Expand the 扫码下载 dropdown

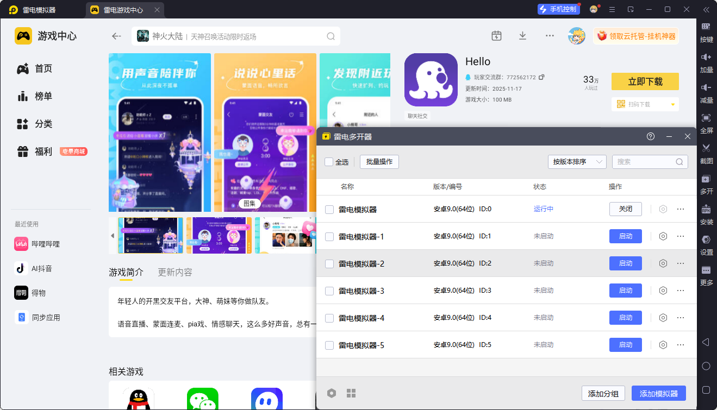pos(672,104)
